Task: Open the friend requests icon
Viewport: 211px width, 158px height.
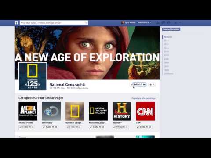Action: coord(158,23)
